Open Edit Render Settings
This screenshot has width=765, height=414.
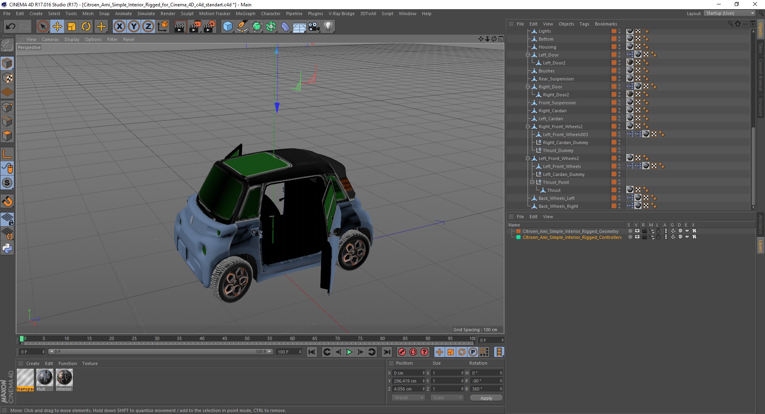click(210, 27)
